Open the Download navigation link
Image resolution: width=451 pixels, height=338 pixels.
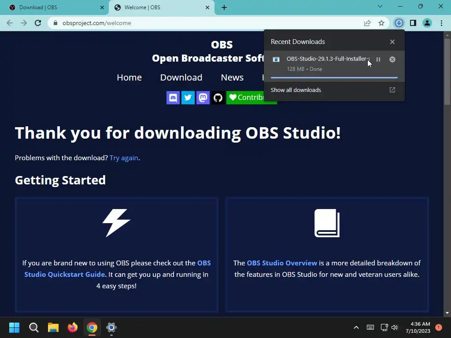coord(181,77)
